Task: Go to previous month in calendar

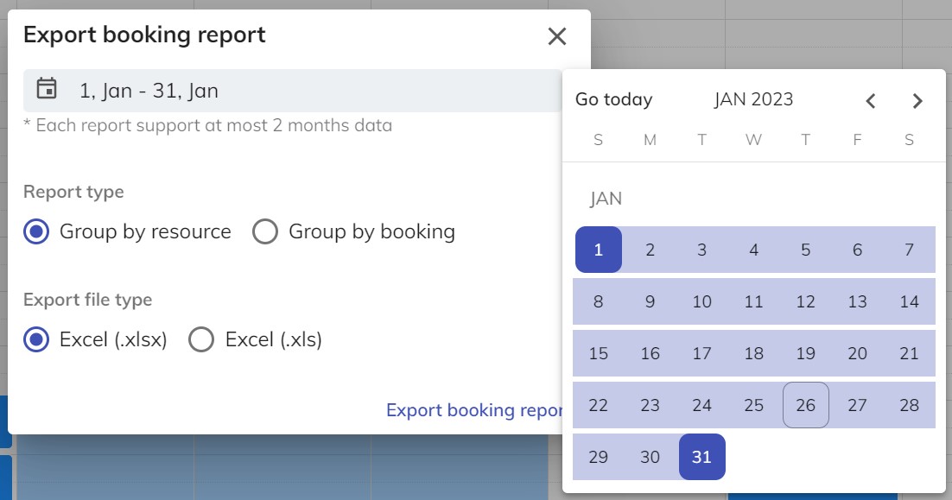Action: (x=871, y=100)
